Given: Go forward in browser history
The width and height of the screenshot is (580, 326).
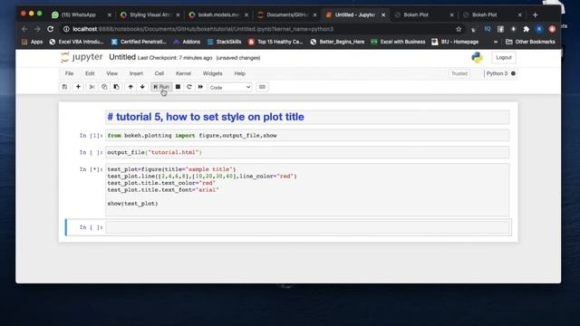Looking at the screenshot, I should [x=37, y=29].
